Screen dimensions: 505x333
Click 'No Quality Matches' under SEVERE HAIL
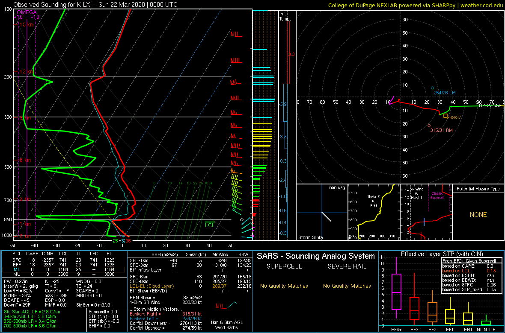(x=347, y=286)
